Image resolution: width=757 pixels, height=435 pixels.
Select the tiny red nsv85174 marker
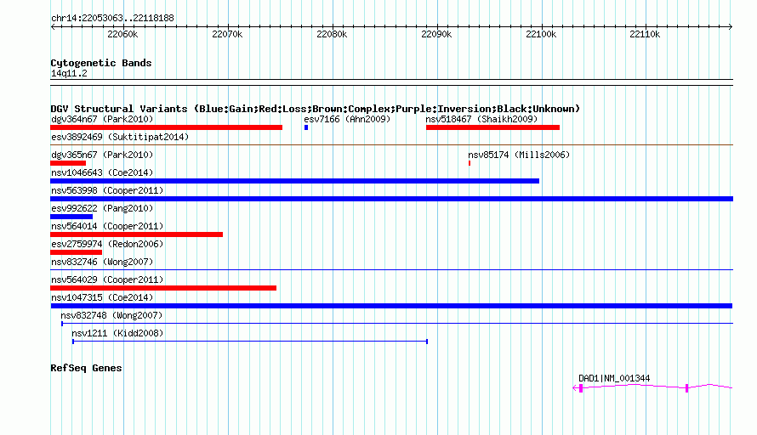pyautogui.click(x=470, y=163)
